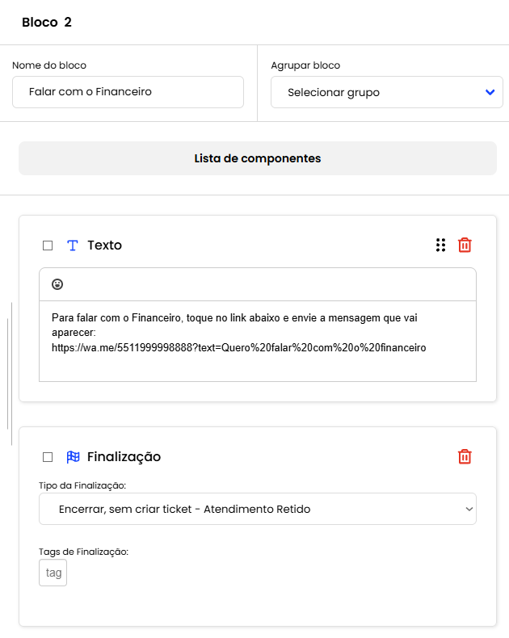Click the tag input under Tags de Finalização
This screenshot has width=509, height=638.
click(x=53, y=573)
